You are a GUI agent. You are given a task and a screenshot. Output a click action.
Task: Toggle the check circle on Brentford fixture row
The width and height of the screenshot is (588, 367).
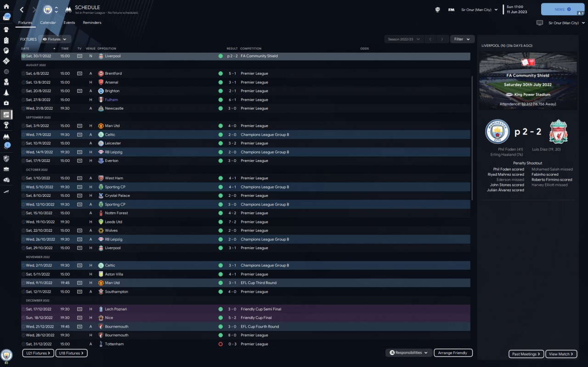tap(23, 73)
